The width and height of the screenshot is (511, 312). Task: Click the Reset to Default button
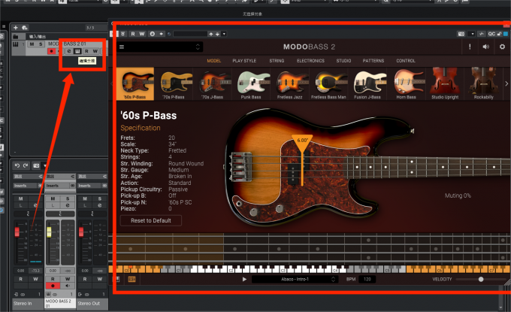pos(151,221)
